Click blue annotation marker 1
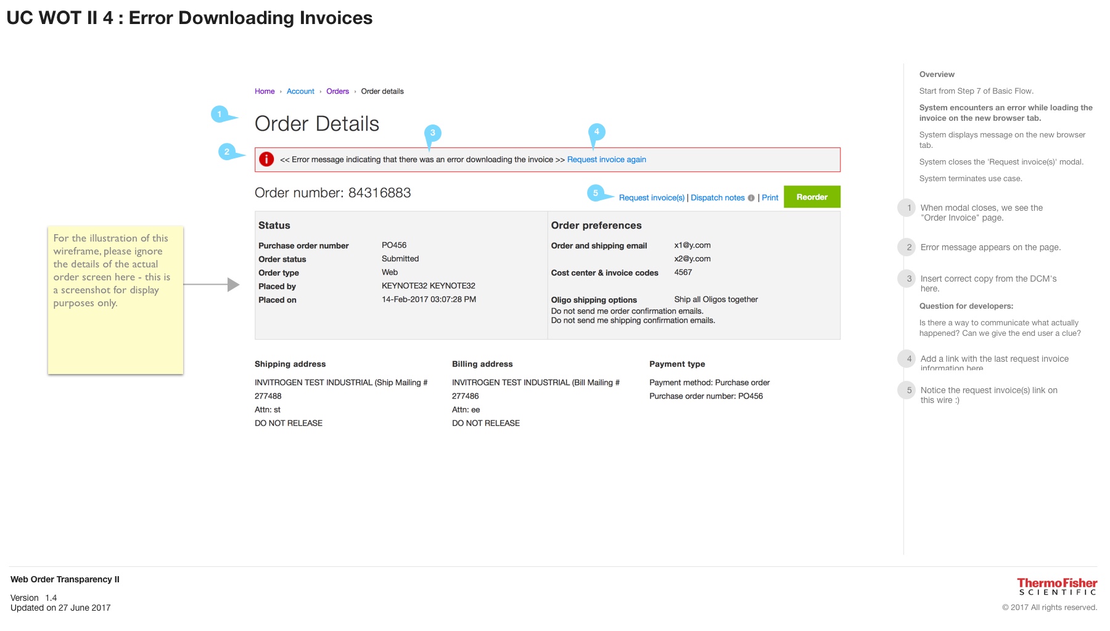Viewport: 1110px width, 631px height. [x=220, y=114]
